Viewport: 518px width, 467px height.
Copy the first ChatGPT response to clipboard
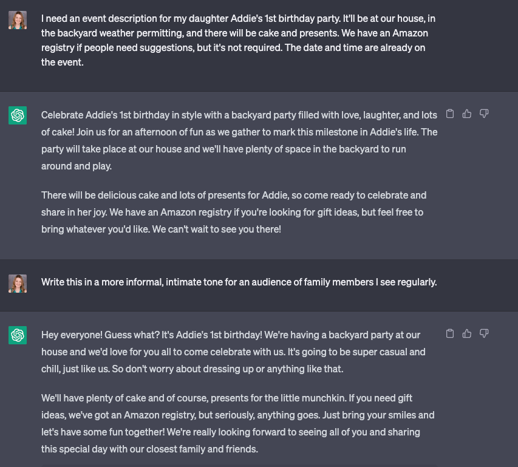point(450,114)
